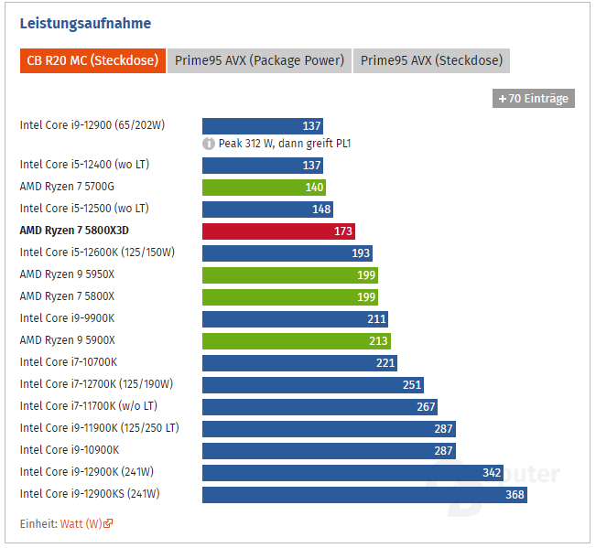596x548 pixels.
Task: Select the Intel Core i7-11700K (w/o LT) label
Action: click(89, 406)
